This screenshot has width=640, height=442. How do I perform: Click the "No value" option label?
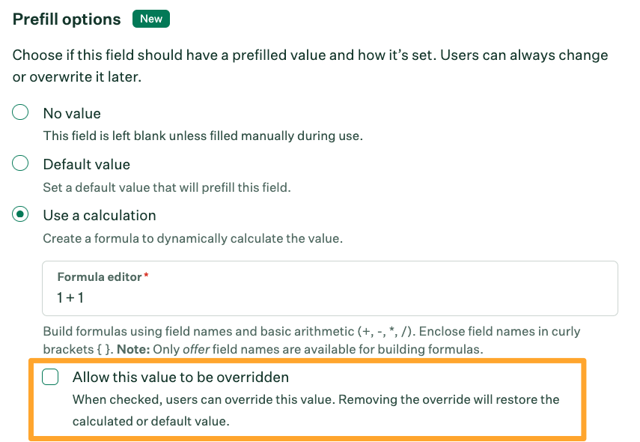(72, 113)
